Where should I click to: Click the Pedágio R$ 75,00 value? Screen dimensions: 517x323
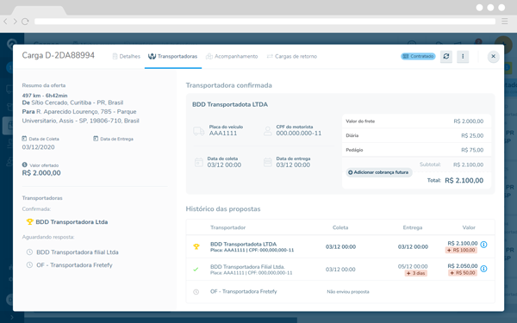472,150
